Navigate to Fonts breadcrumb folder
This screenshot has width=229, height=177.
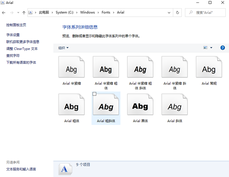(106, 12)
